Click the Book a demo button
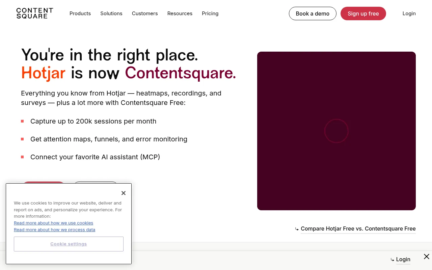 [x=313, y=13]
